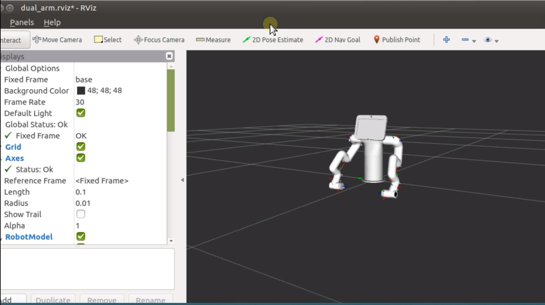The height and width of the screenshot is (305, 545).
Task: Pick the Measure tool
Action: pos(213,40)
